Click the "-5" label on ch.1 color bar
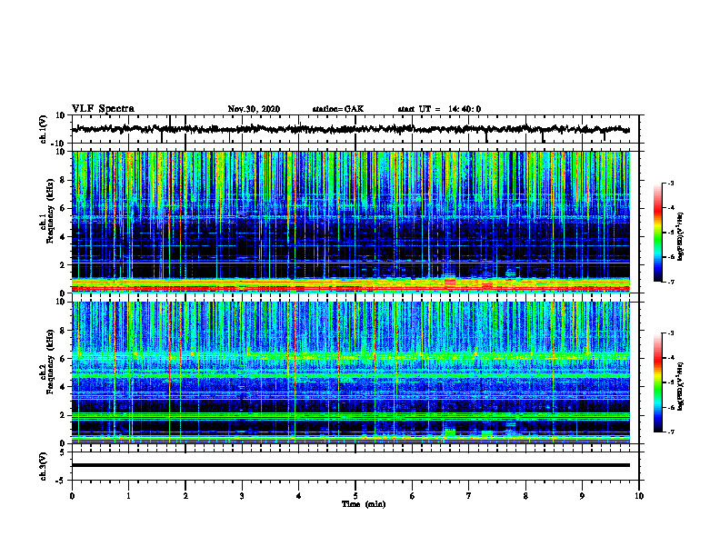Screen dimensions: 720x556 point(671,233)
